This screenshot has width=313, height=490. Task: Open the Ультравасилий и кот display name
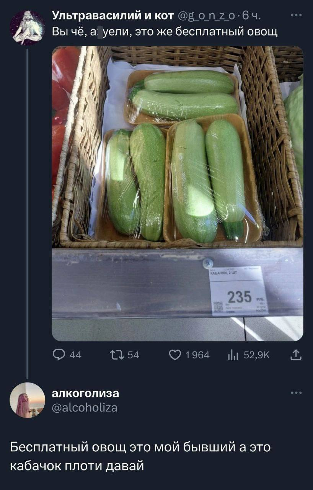(x=113, y=16)
